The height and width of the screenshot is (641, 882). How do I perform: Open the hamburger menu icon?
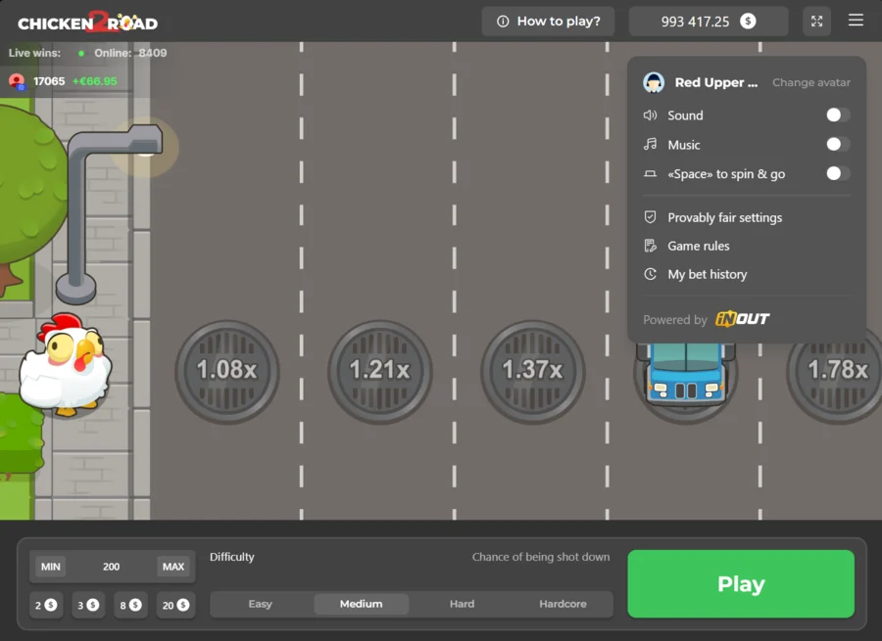coord(856,21)
